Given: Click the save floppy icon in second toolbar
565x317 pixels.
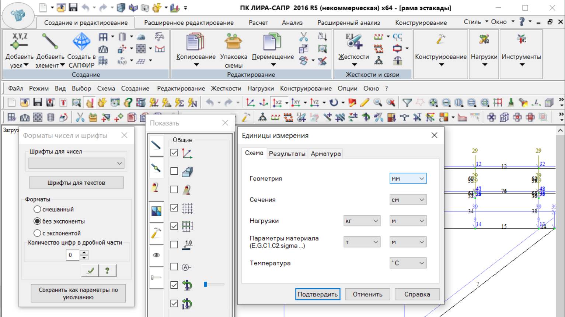Looking at the screenshot, I should (37, 102).
